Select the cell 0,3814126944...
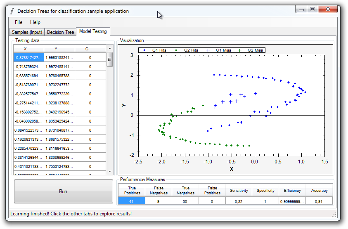The width and height of the screenshot is (348, 229). tap(28, 158)
